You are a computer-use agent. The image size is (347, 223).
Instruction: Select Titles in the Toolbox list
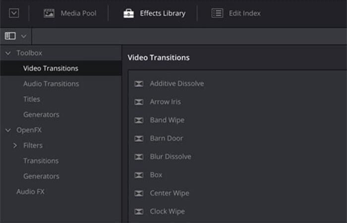pyautogui.click(x=32, y=99)
